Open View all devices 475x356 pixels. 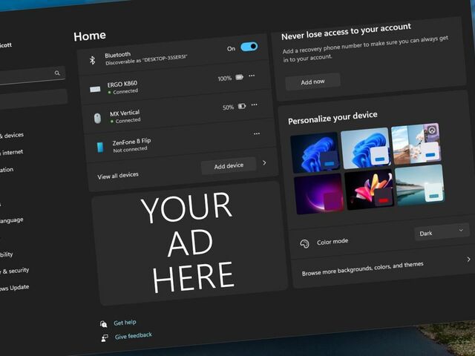[x=118, y=176]
